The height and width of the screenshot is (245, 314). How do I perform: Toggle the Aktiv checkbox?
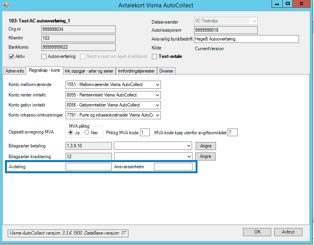click(x=11, y=56)
